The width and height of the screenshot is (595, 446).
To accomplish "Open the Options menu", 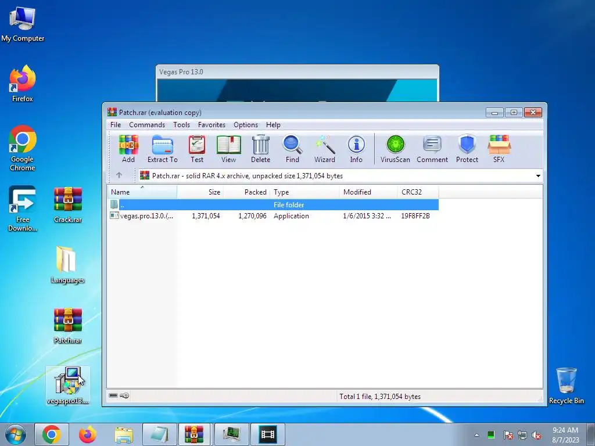I will pos(246,125).
